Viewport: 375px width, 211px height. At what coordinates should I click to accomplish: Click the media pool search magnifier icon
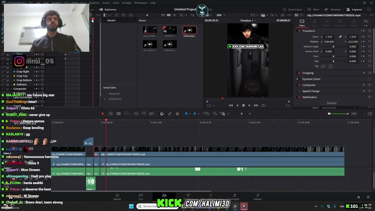(x=182, y=15)
